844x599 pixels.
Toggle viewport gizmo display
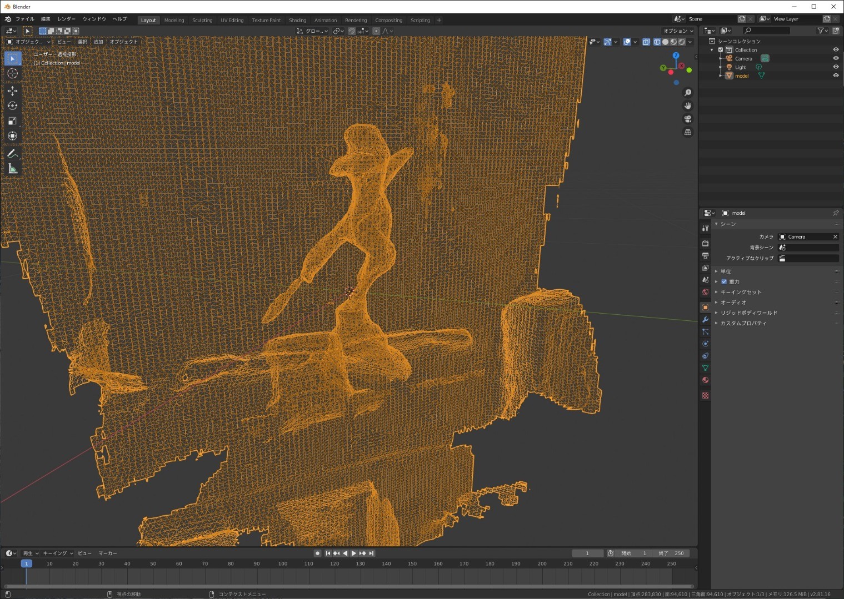[607, 42]
